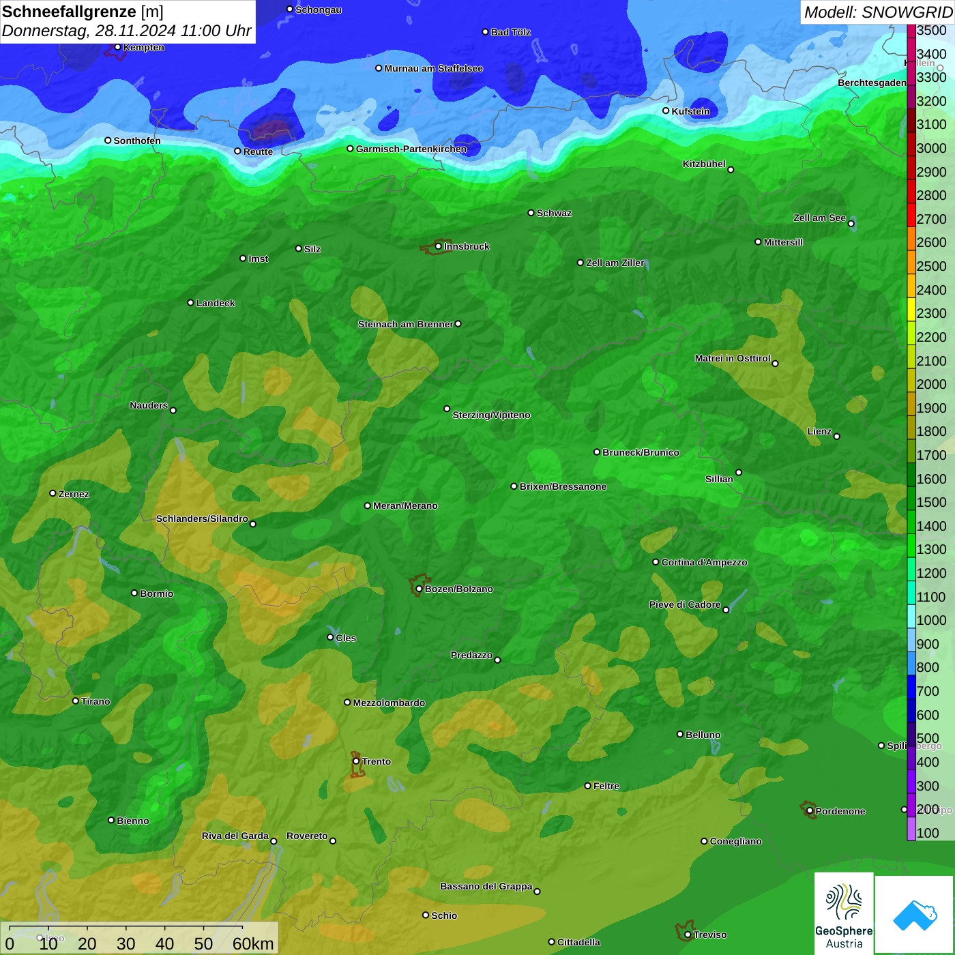Click the Bruneck/Brunico label

641,452
